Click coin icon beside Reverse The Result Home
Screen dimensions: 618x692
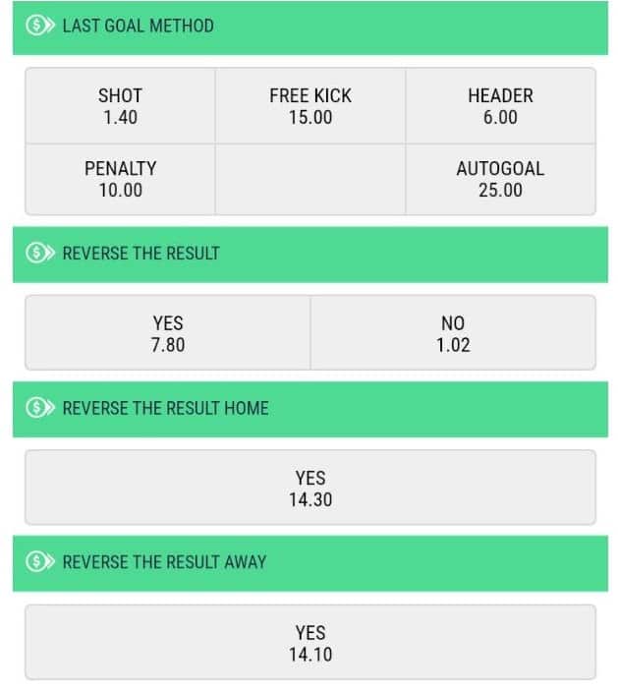(39, 408)
